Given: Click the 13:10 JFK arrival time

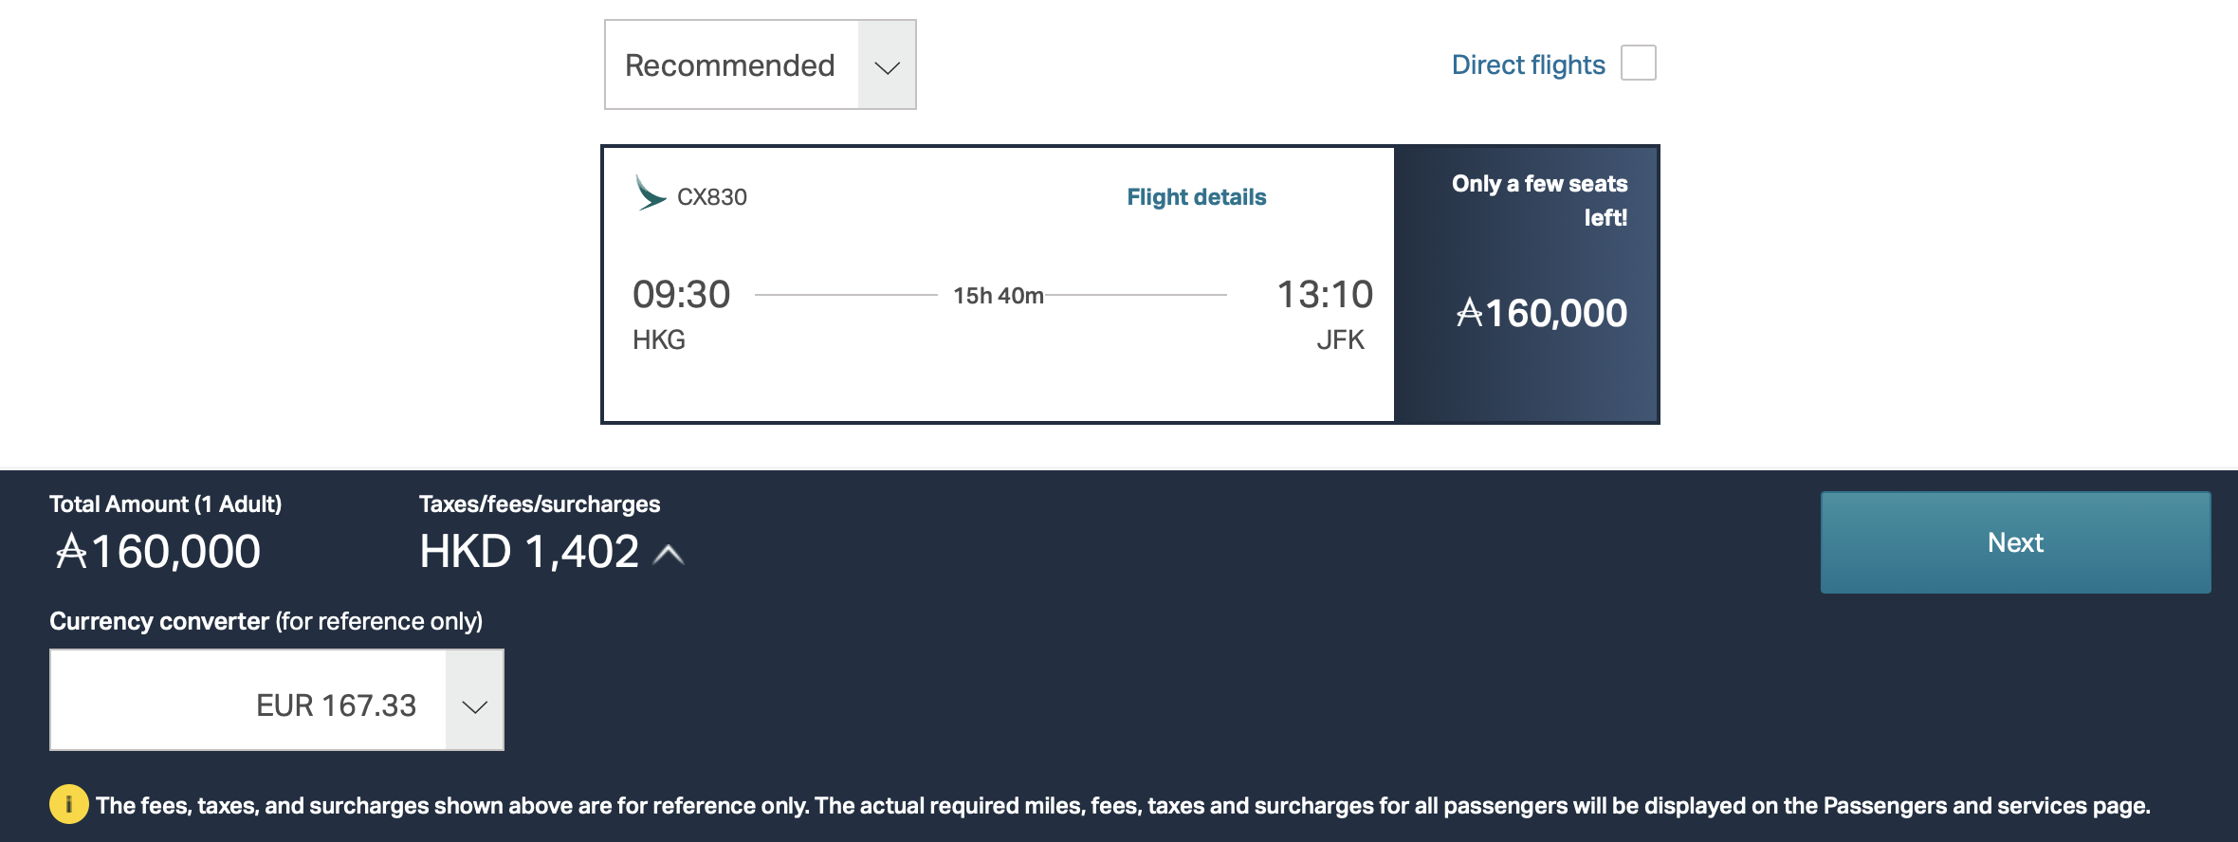Looking at the screenshot, I should click(x=1325, y=294).
